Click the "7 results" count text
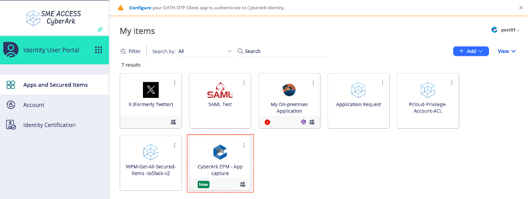528x199 pixels. (131, 65)
